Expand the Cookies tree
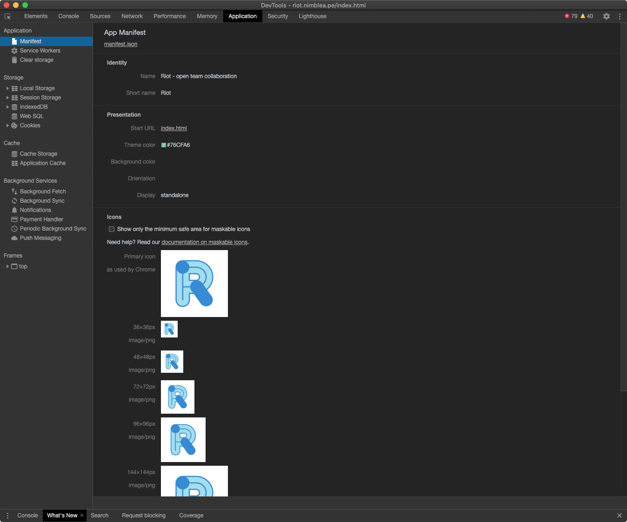 pyautogui.click(x=7, y=126)
